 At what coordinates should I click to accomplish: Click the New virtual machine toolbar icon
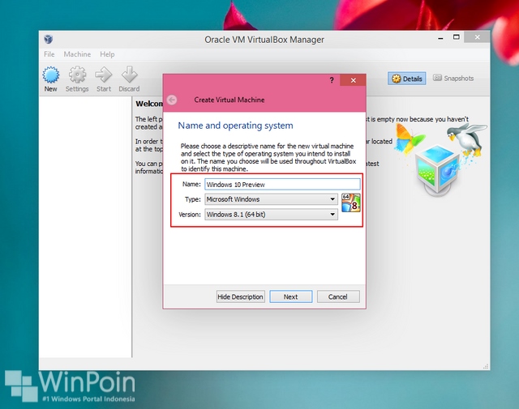point(50,79)
